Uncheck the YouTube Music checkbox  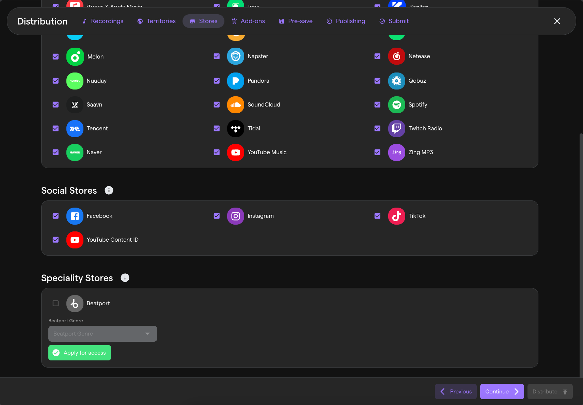(217, 152)
